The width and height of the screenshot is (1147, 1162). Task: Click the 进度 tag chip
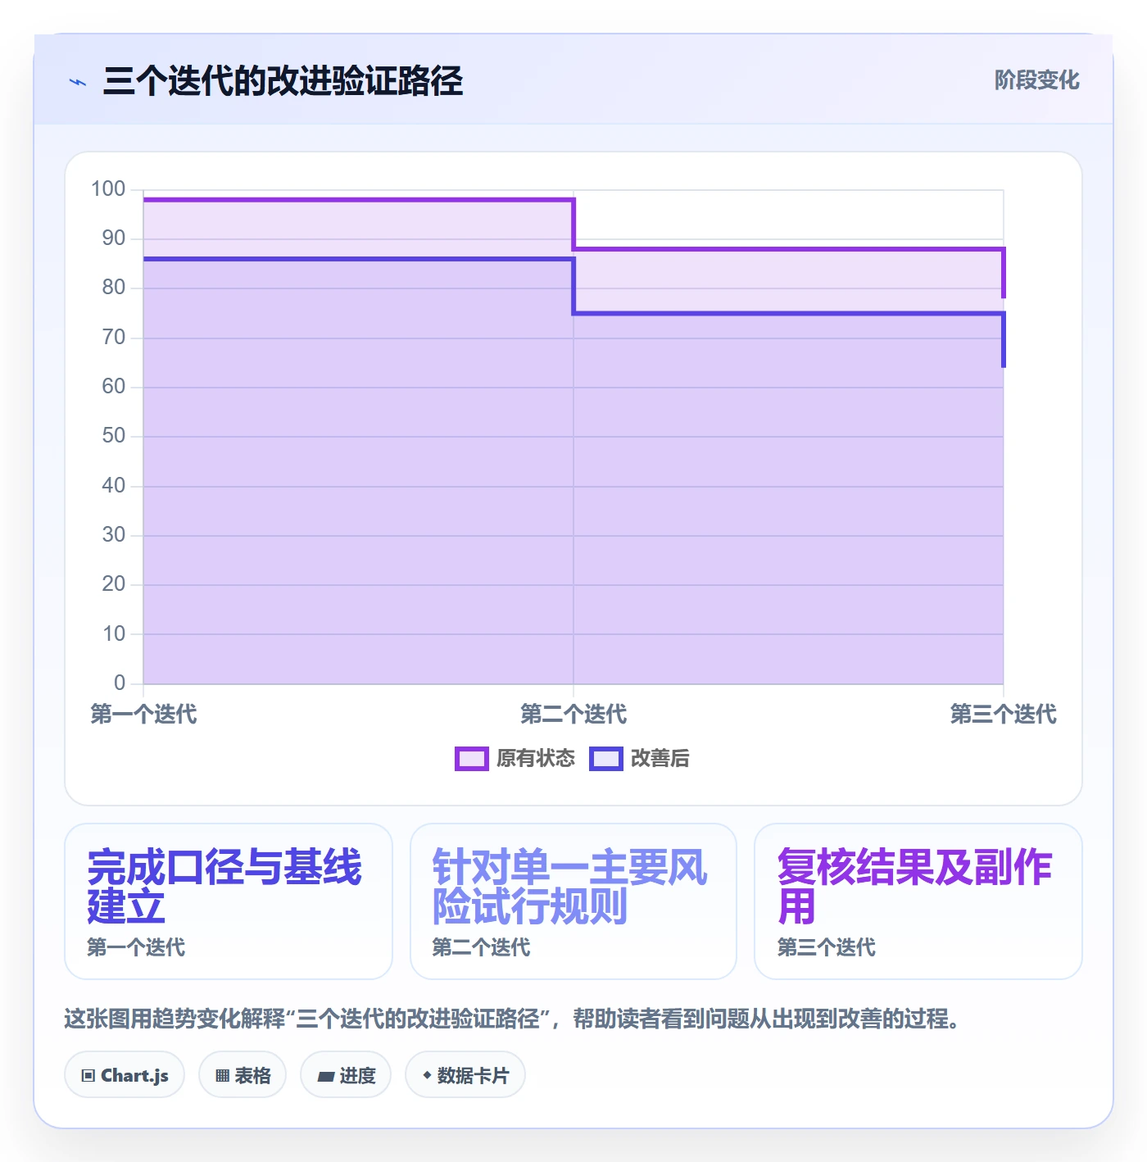pos(346,1075)
